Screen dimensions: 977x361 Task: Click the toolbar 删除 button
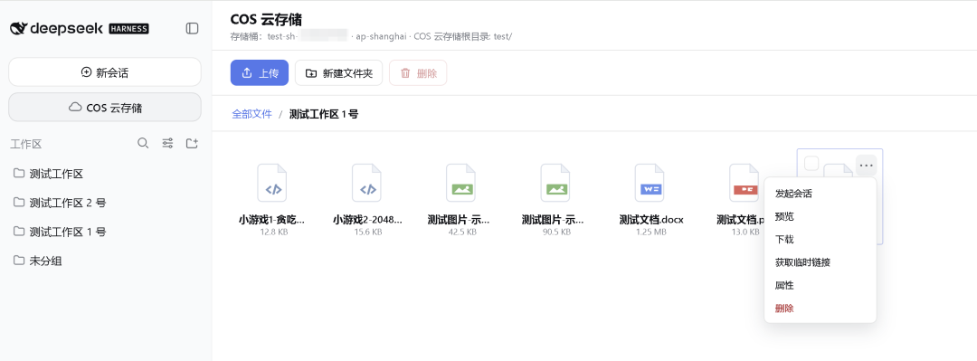click(418, 73)
